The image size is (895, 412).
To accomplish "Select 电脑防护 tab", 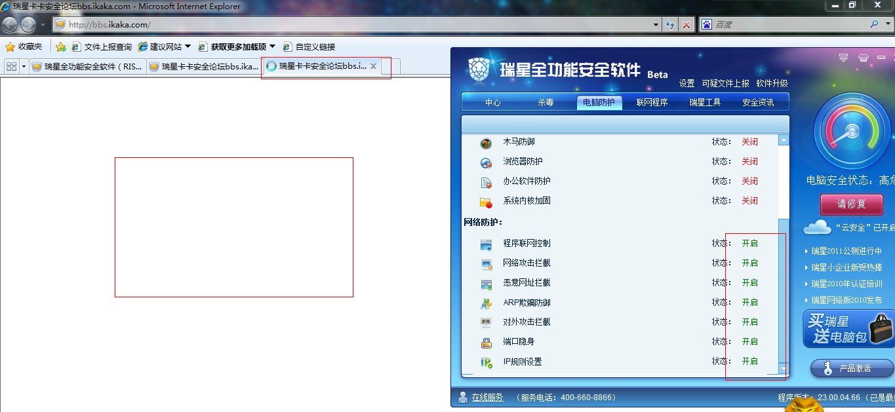I will tap(599, 102).
